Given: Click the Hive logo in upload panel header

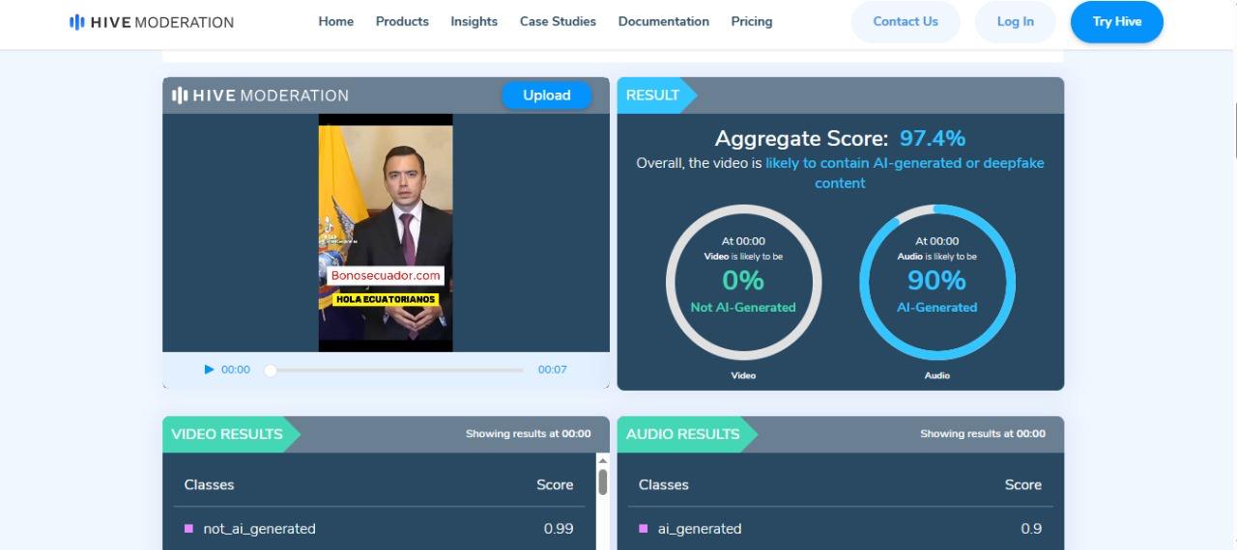Looking at the screenshot, I should click(260, 96).
